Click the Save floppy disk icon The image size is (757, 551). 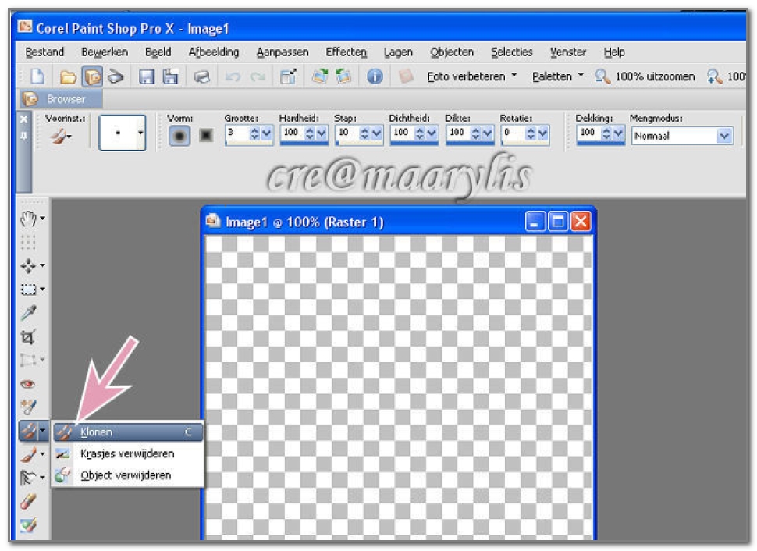[x=146, y=76]
